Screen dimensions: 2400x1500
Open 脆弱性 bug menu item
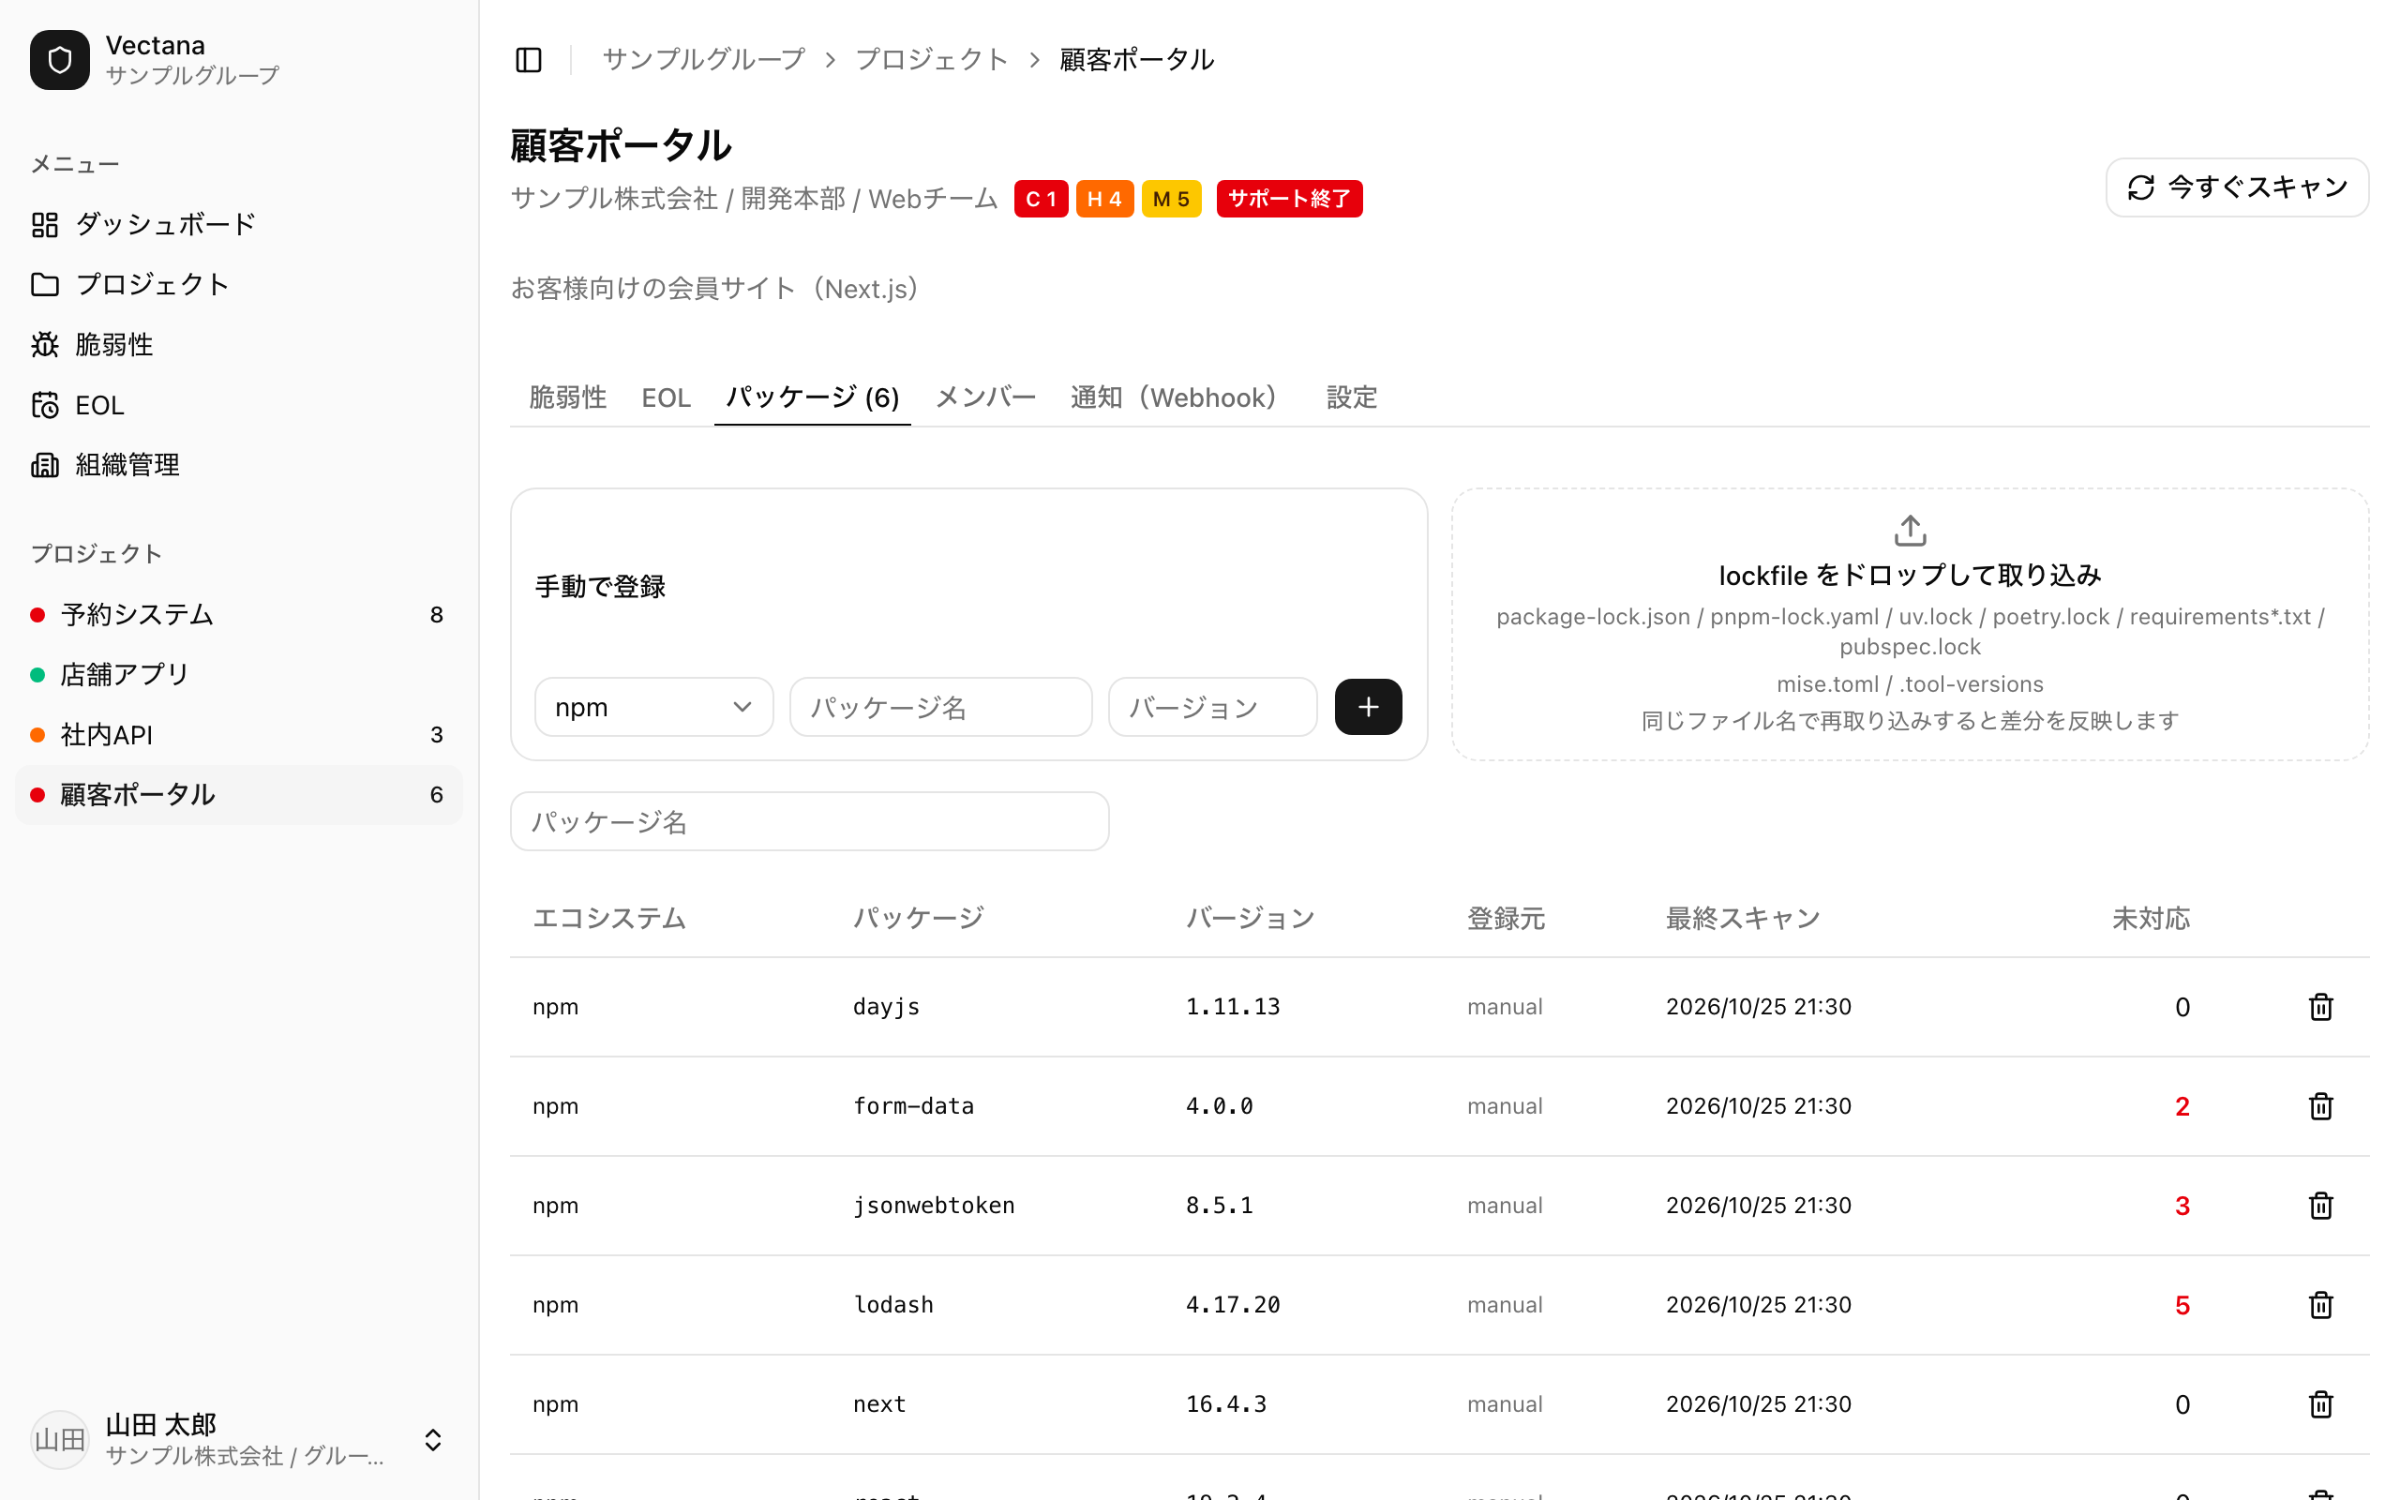pos(238,344)
